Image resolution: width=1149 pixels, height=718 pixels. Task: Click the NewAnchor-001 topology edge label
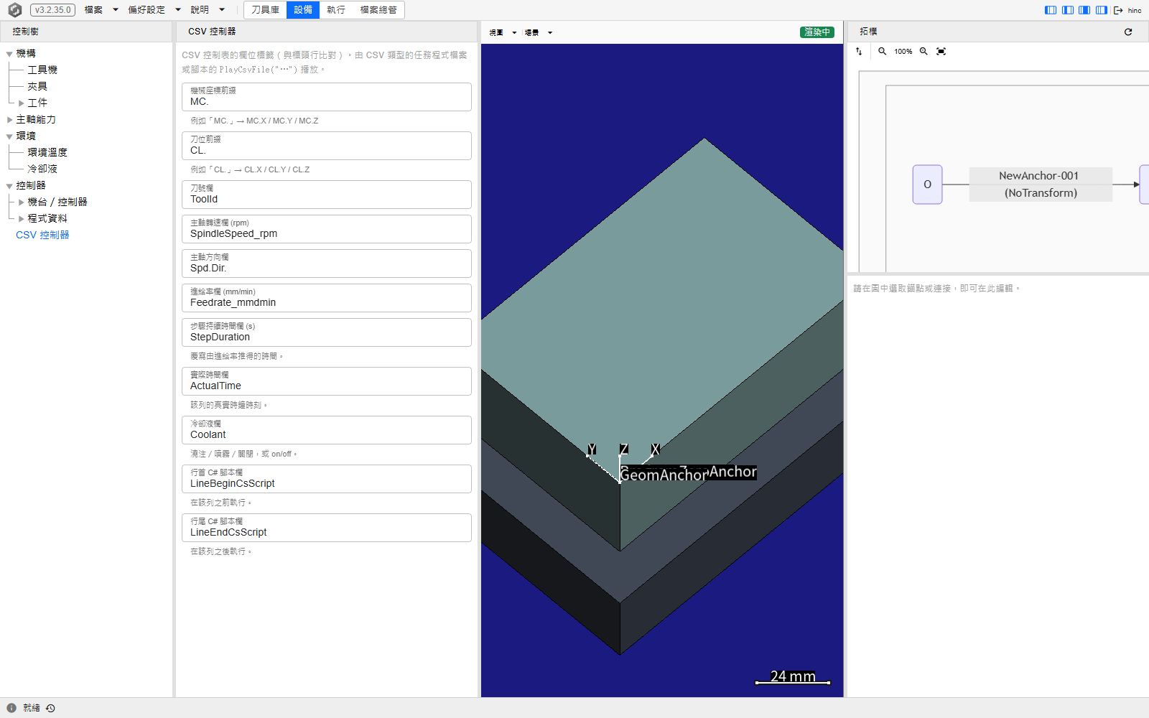click(x=1040, y=185)
